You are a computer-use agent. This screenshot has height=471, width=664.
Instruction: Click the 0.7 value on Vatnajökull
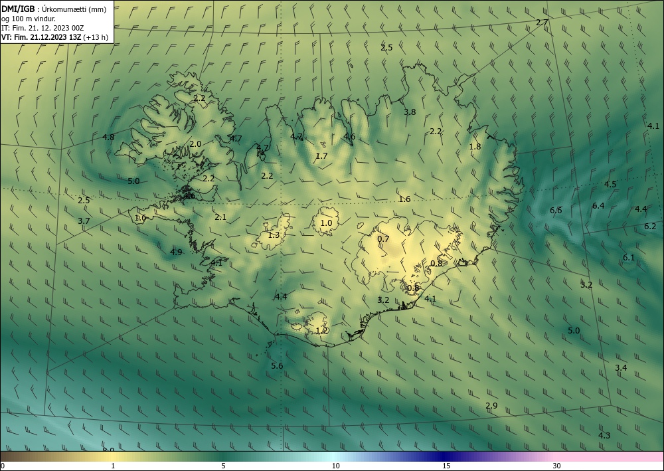[x=383, y=239]
